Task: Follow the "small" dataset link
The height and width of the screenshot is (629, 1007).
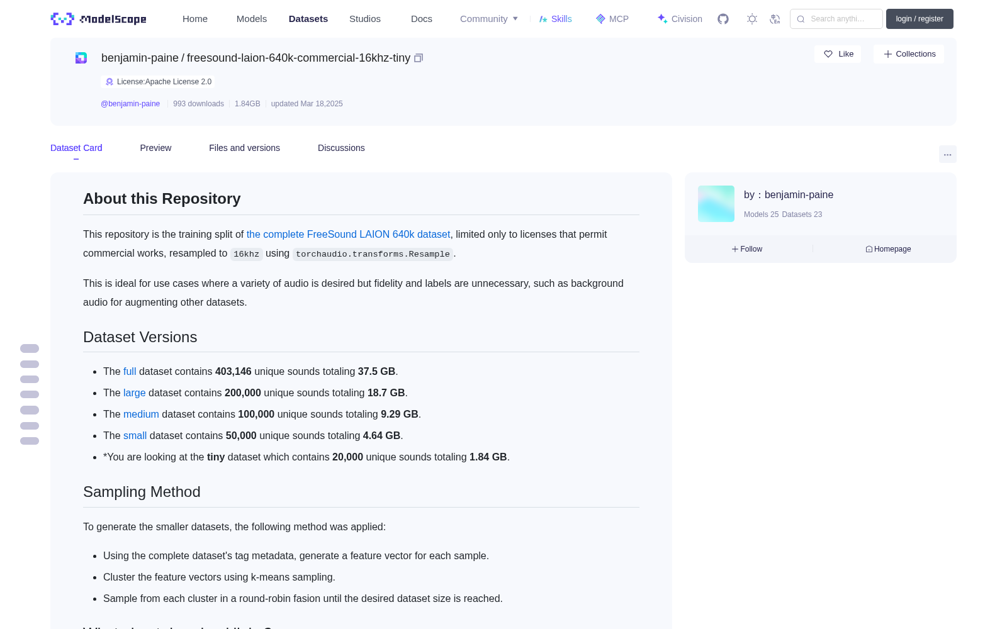Action: (135, 435)
